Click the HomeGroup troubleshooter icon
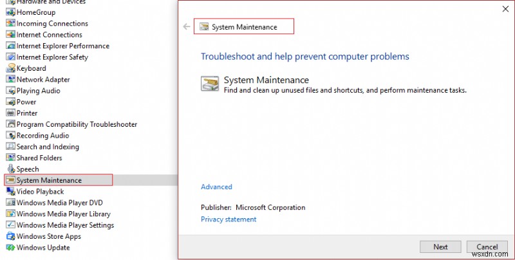The image size is (515, 260). pyautogui.click(x=11, y=12)
